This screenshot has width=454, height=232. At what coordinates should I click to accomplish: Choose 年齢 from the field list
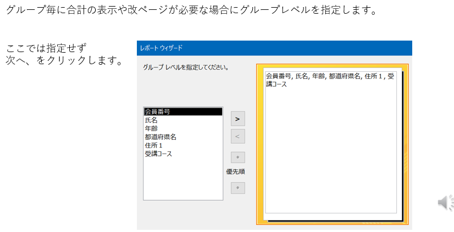pyautogui.click(x=151, y=128)
